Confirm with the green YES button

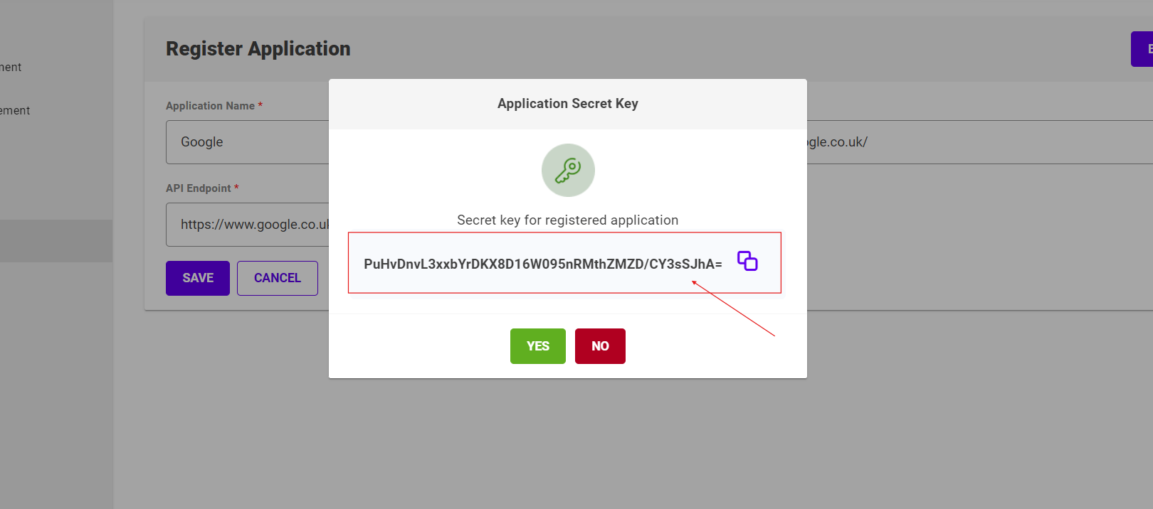pos(538,346)
